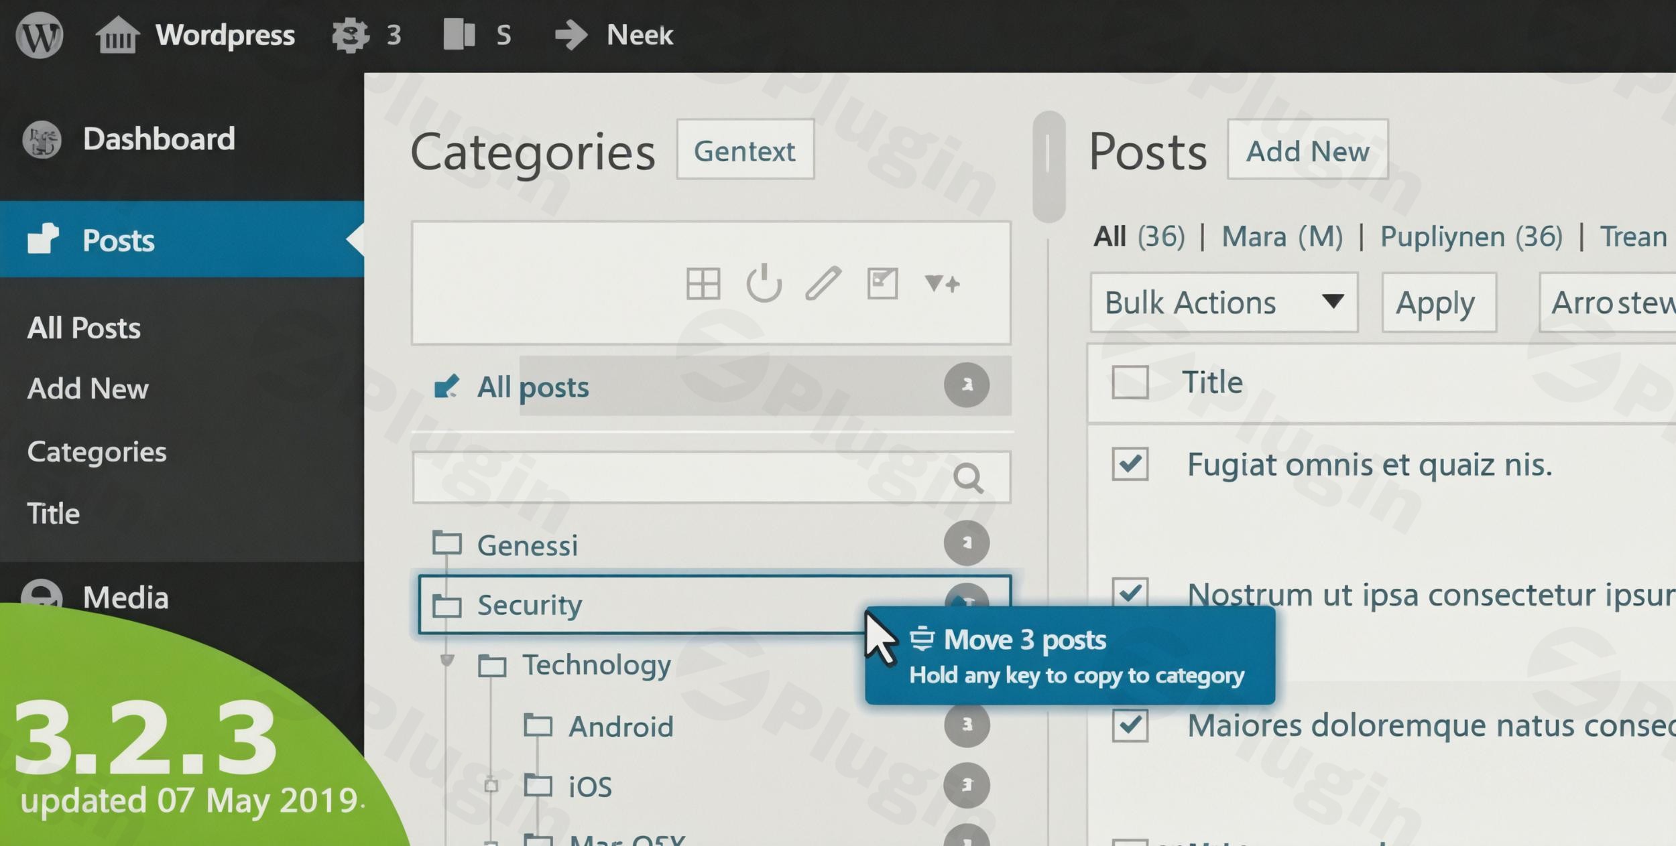Click the checkbox-edit icon in categories toolbar
This screenshot has height=846, width=1676.
click(882, 283)
